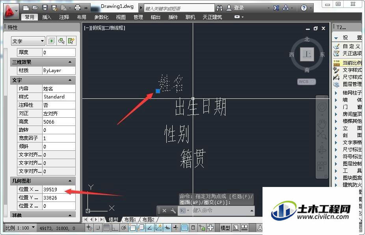Toggle Lineweight display in status bar
Viewport: 365px width, 235px height.
pyautogui.click(x=176, y=228)
